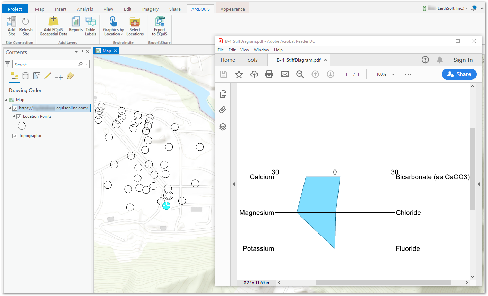Toggle Topographic basemap layer visibility
This screenshot has height=296, width=488.
pos(15,136)
